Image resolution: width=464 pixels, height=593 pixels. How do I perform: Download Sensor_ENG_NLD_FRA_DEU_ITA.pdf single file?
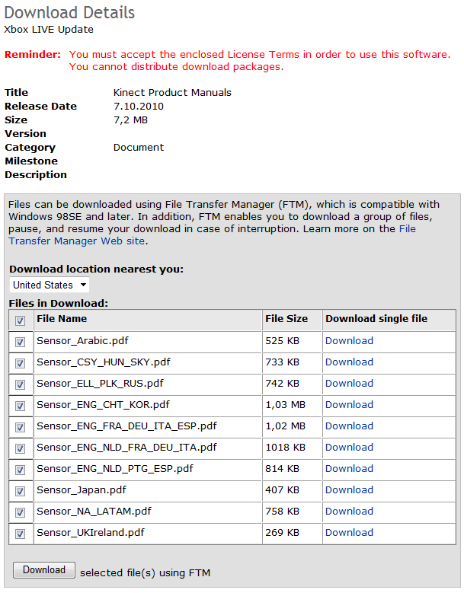[349, 448]
